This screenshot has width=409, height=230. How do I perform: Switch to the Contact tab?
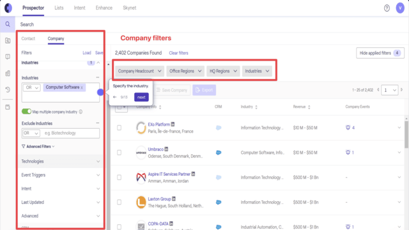pos(28,38)
